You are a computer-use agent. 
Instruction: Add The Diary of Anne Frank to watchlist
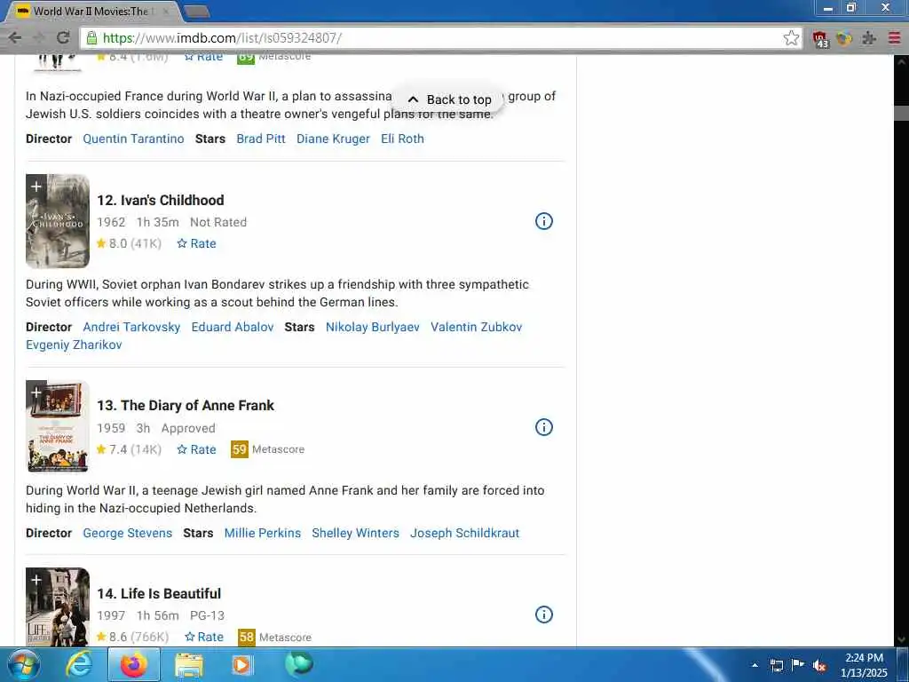click(36, 393)
